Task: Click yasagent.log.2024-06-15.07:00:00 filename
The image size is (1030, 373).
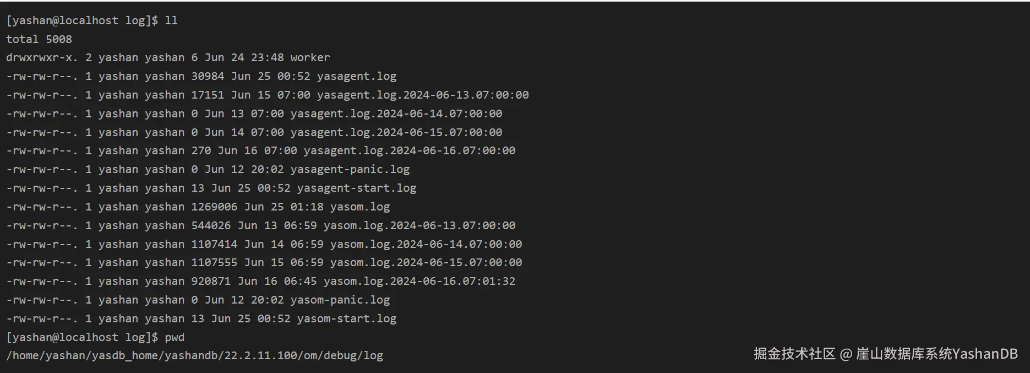Action: (x=396, y=132)
